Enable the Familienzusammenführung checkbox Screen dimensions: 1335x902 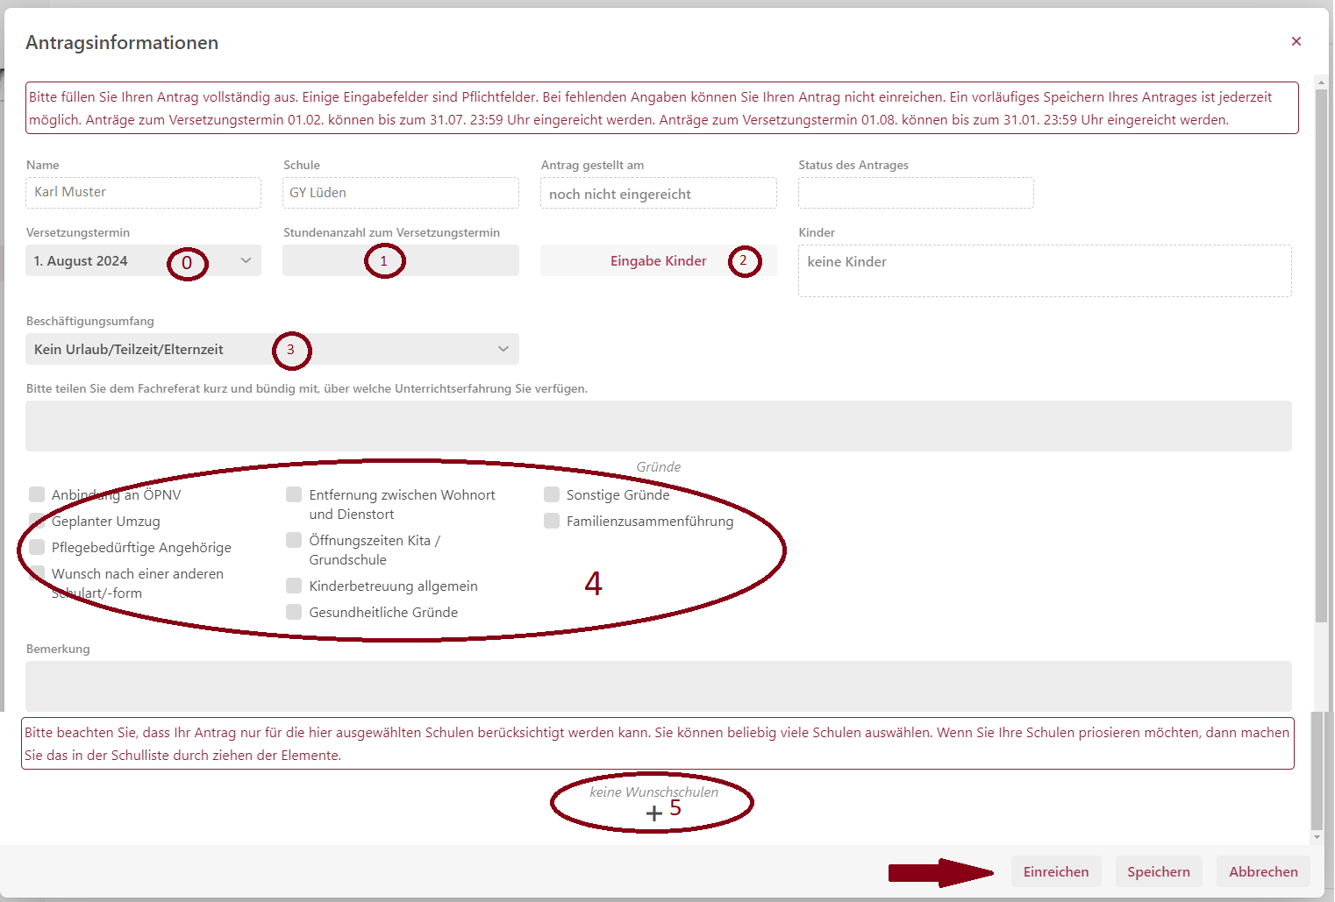(552, 522)
